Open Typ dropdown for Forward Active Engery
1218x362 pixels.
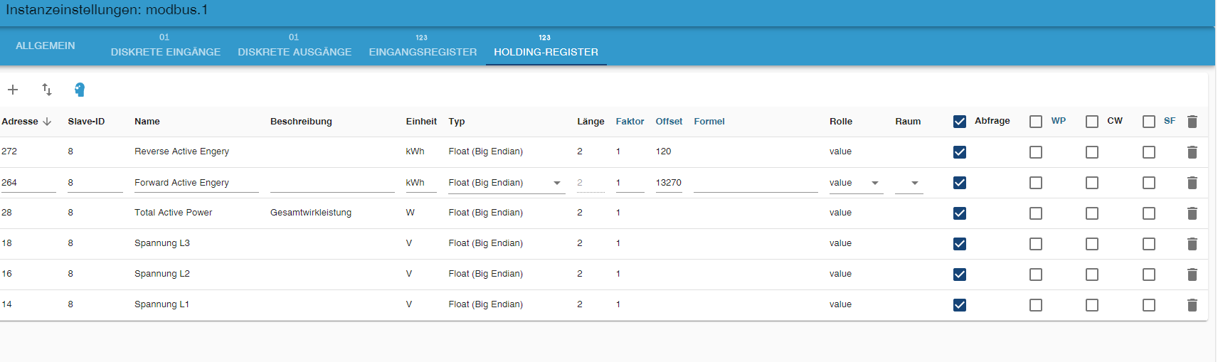coord(557,183)
